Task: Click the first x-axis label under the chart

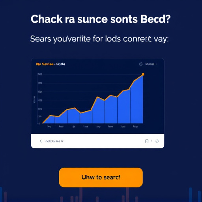Action: point(49,127)
